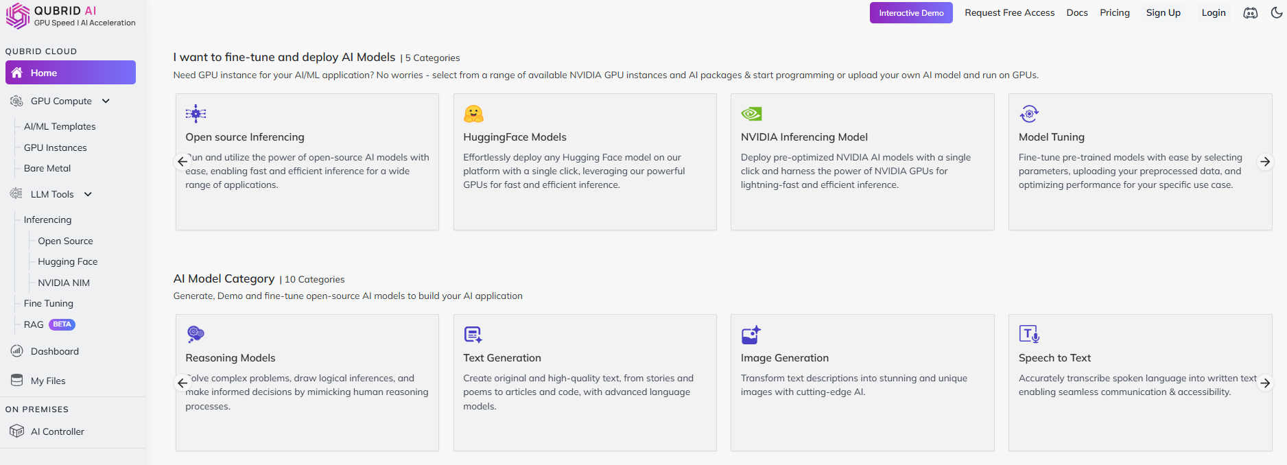Click the Reasoning Models icon
The height and width of the screenshot is (465, 1287).
click(196, 334)
